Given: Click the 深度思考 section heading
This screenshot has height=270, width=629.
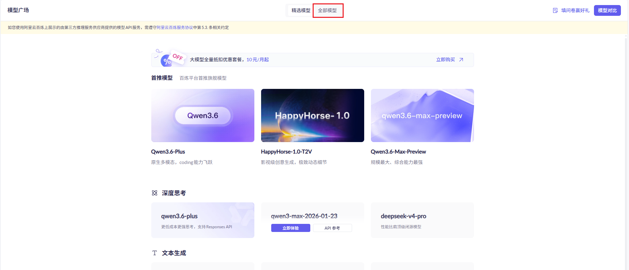Looking at the screenshot, I should (x=174, y=193).
